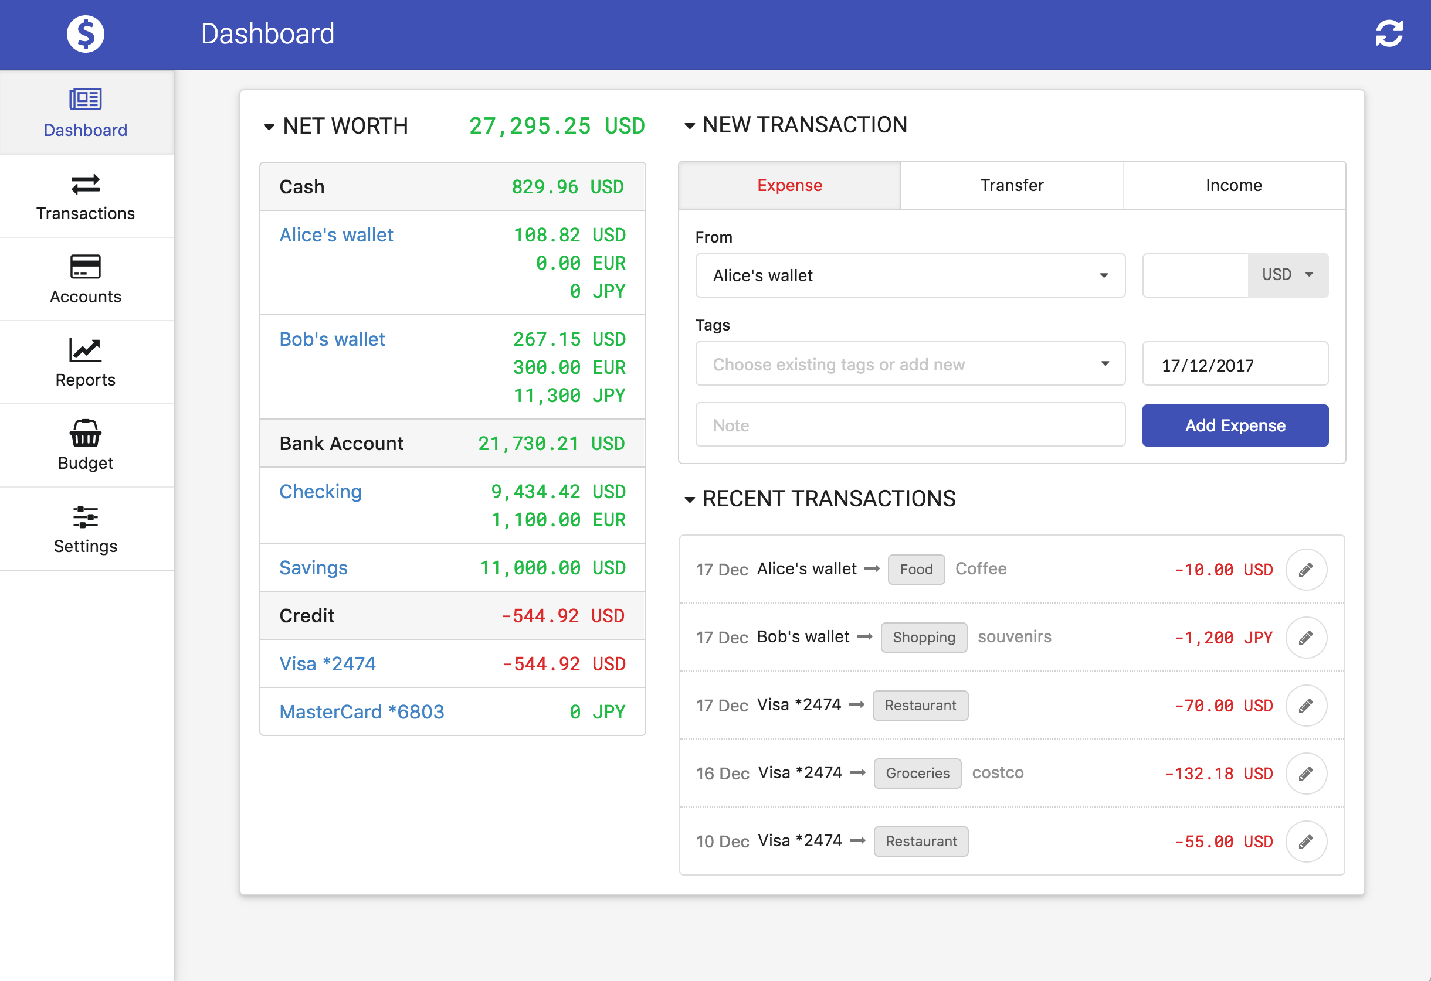Open the tags dropdown
The width and height of the screenshot is (1431, 981).
(910, 364)
